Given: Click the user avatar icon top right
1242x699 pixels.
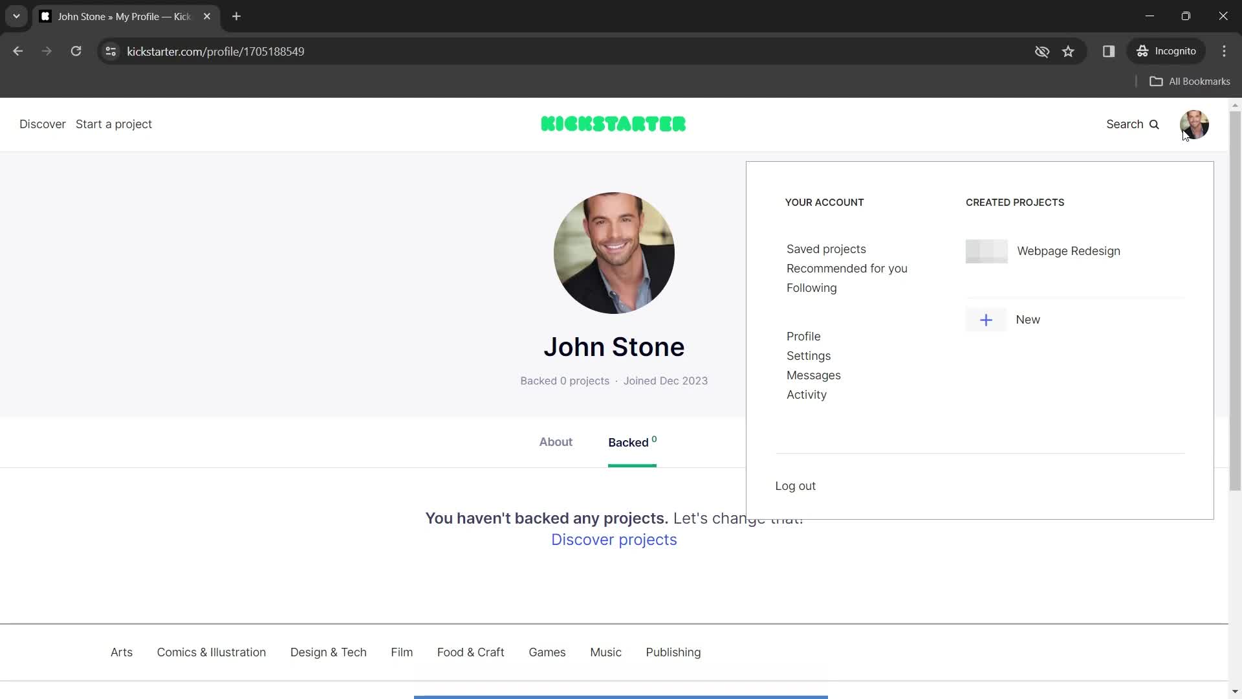Looking at the screenshot, I should tap(1196, 124).
